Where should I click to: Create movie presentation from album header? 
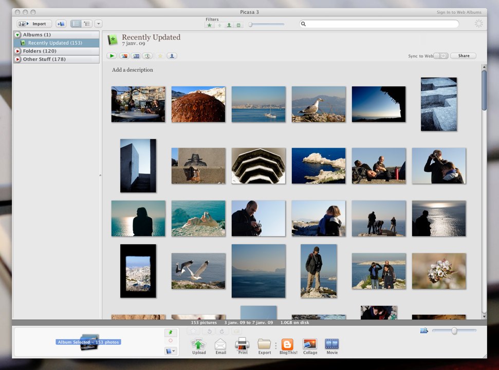click(x=136, y=56)
